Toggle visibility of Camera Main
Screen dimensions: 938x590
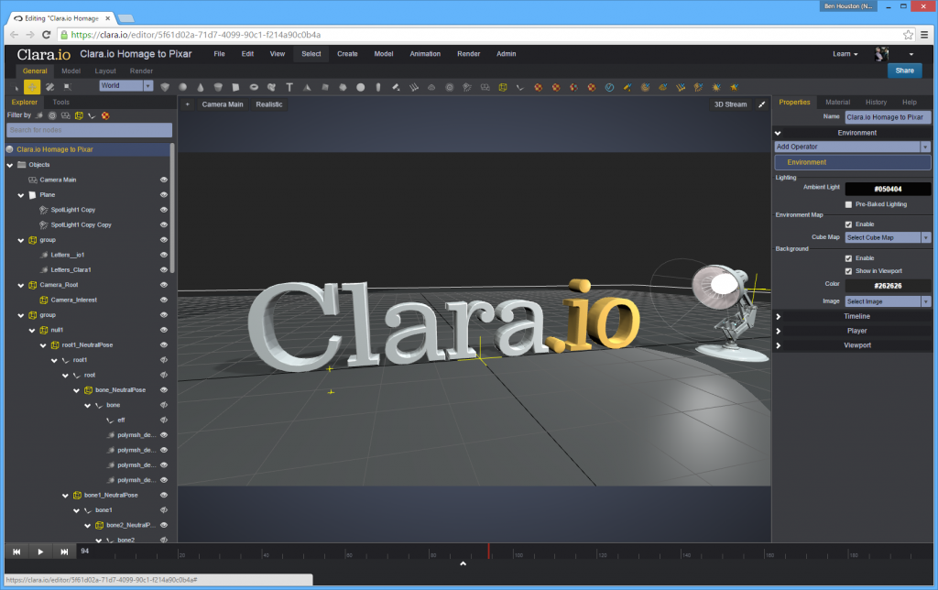click(x=163, y=180)
